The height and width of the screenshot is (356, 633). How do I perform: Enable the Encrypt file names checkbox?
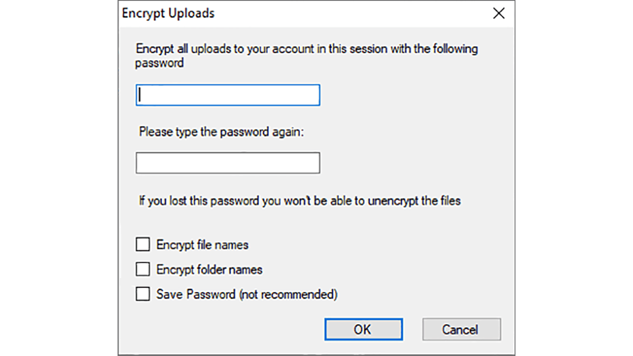143,245
